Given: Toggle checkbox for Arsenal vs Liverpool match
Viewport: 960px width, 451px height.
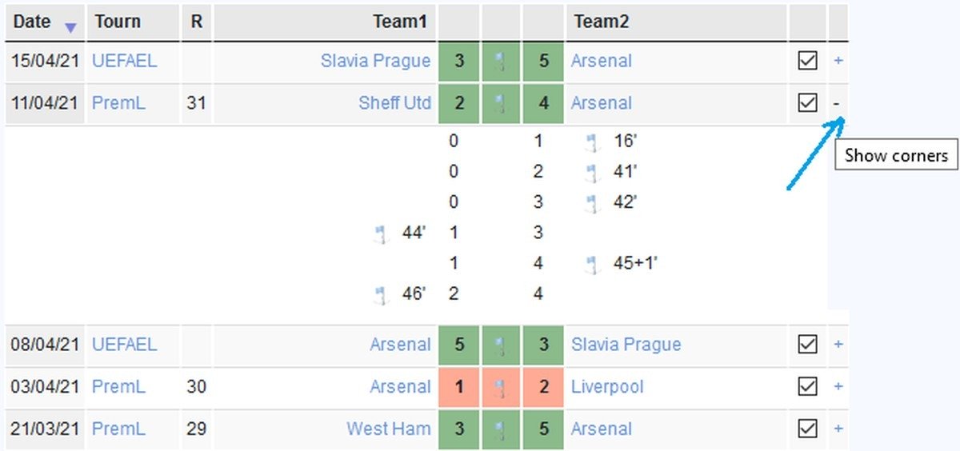Looking at the screenshot, I should coord(808,387).
